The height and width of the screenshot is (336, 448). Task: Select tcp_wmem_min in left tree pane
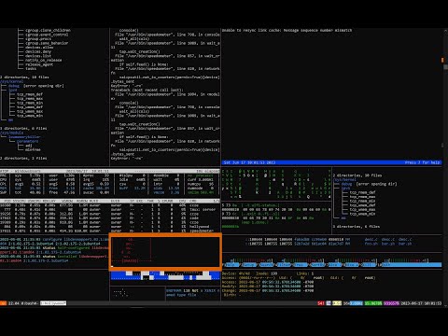[30, 116]
